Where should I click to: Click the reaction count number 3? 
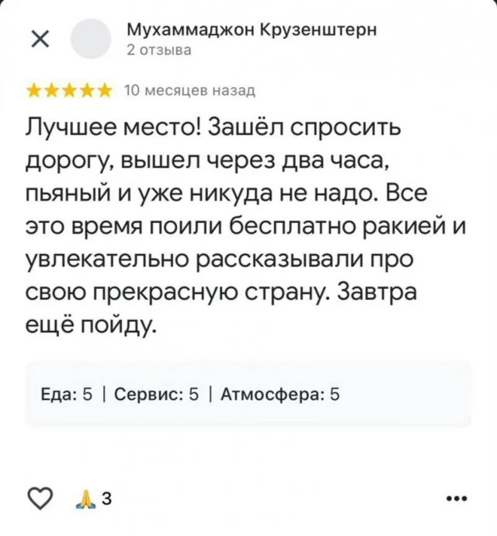coord(106,498)
